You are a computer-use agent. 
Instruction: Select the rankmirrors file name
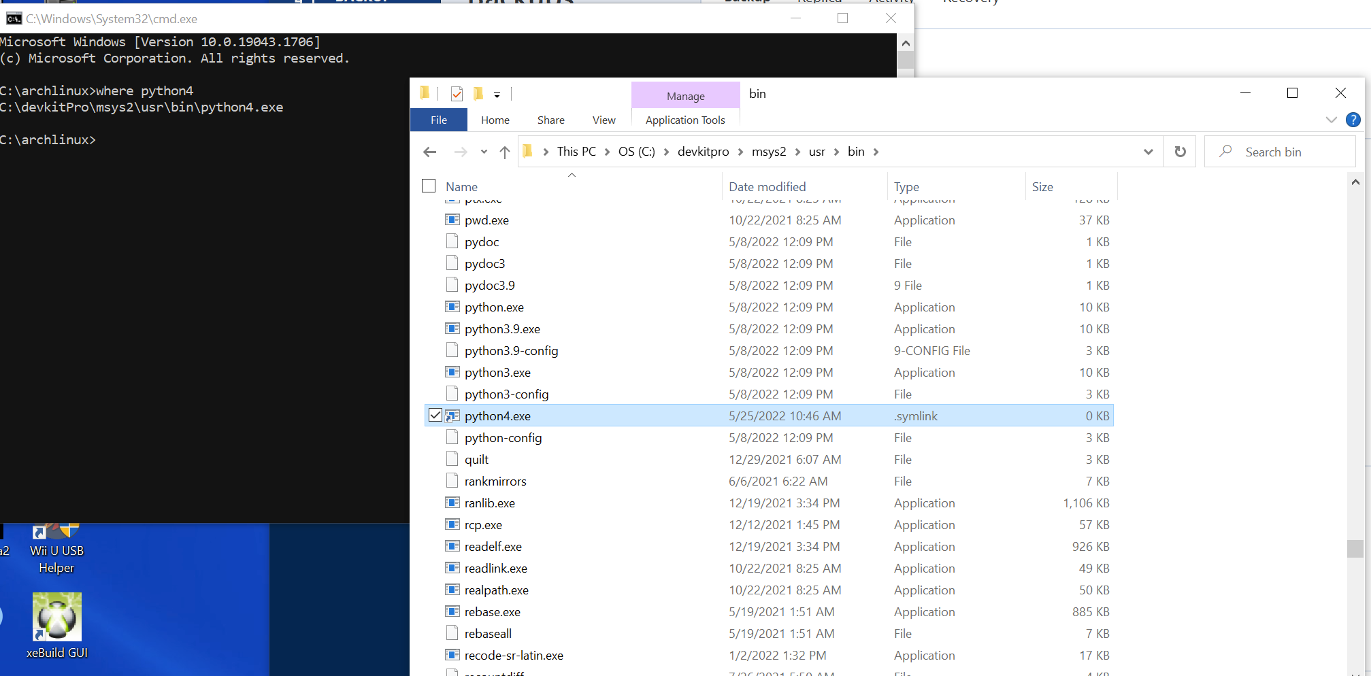495,481
